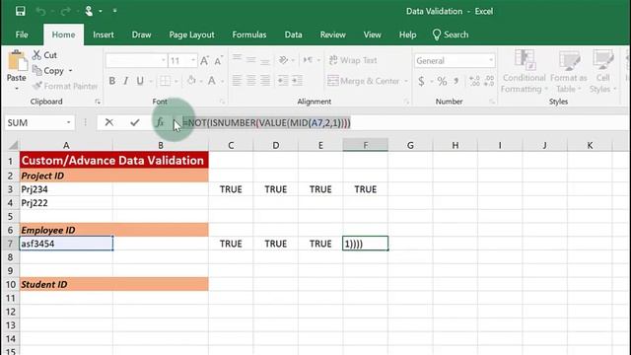Viewport: 631px width, 355px height.
Task: Switch to the Draw tab
Action: click(x=142, y=35)
